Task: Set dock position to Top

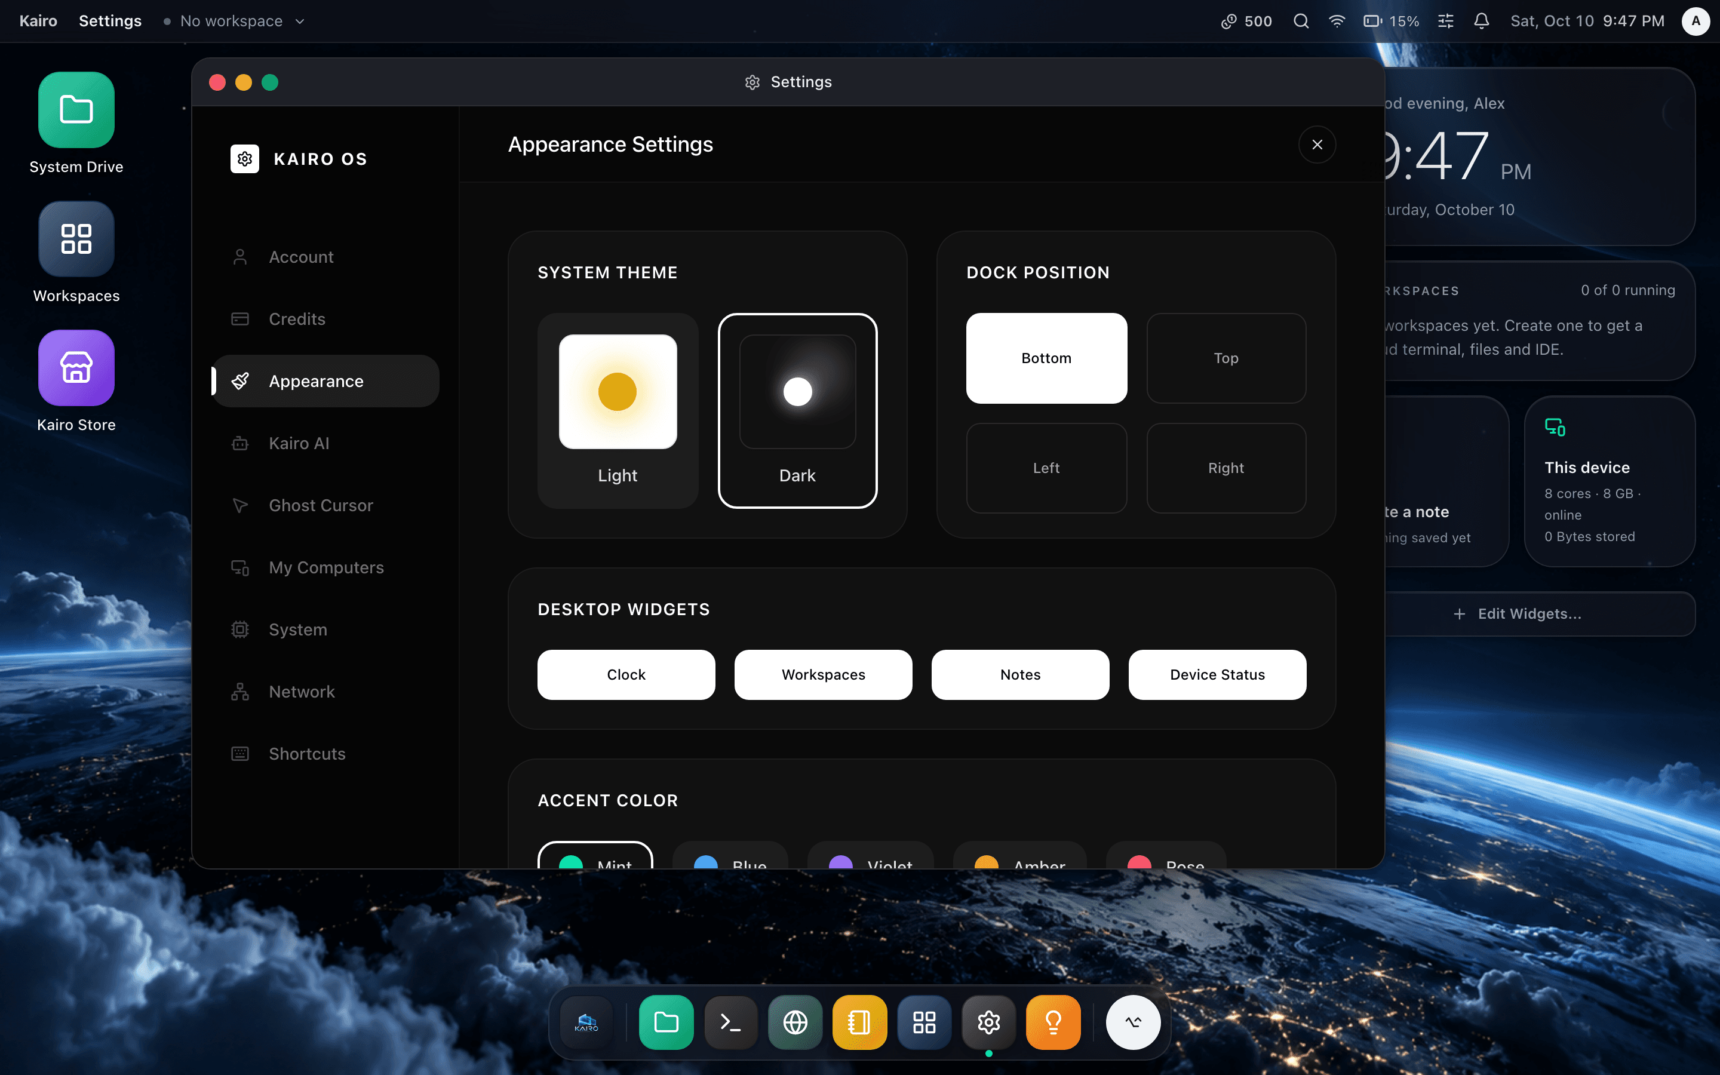Action: pyautogui.click(x=1226, y=358)
